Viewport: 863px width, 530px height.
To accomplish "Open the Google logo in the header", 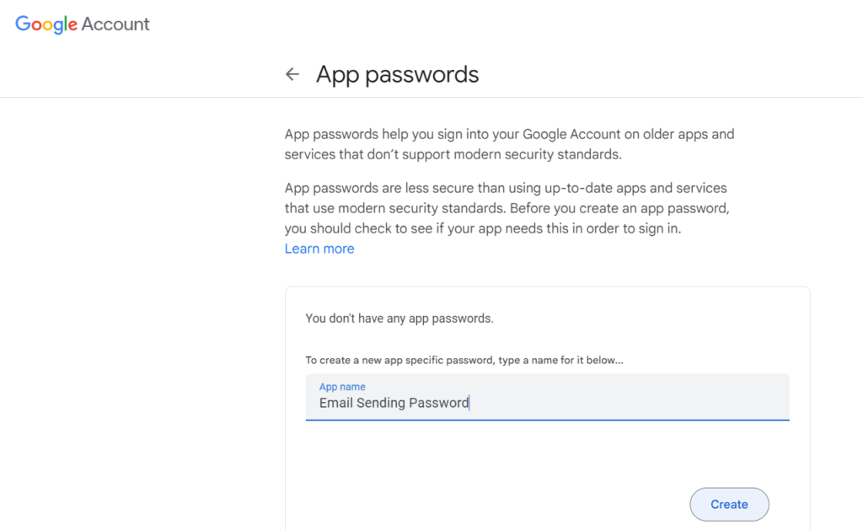I will tap(46, 24).
